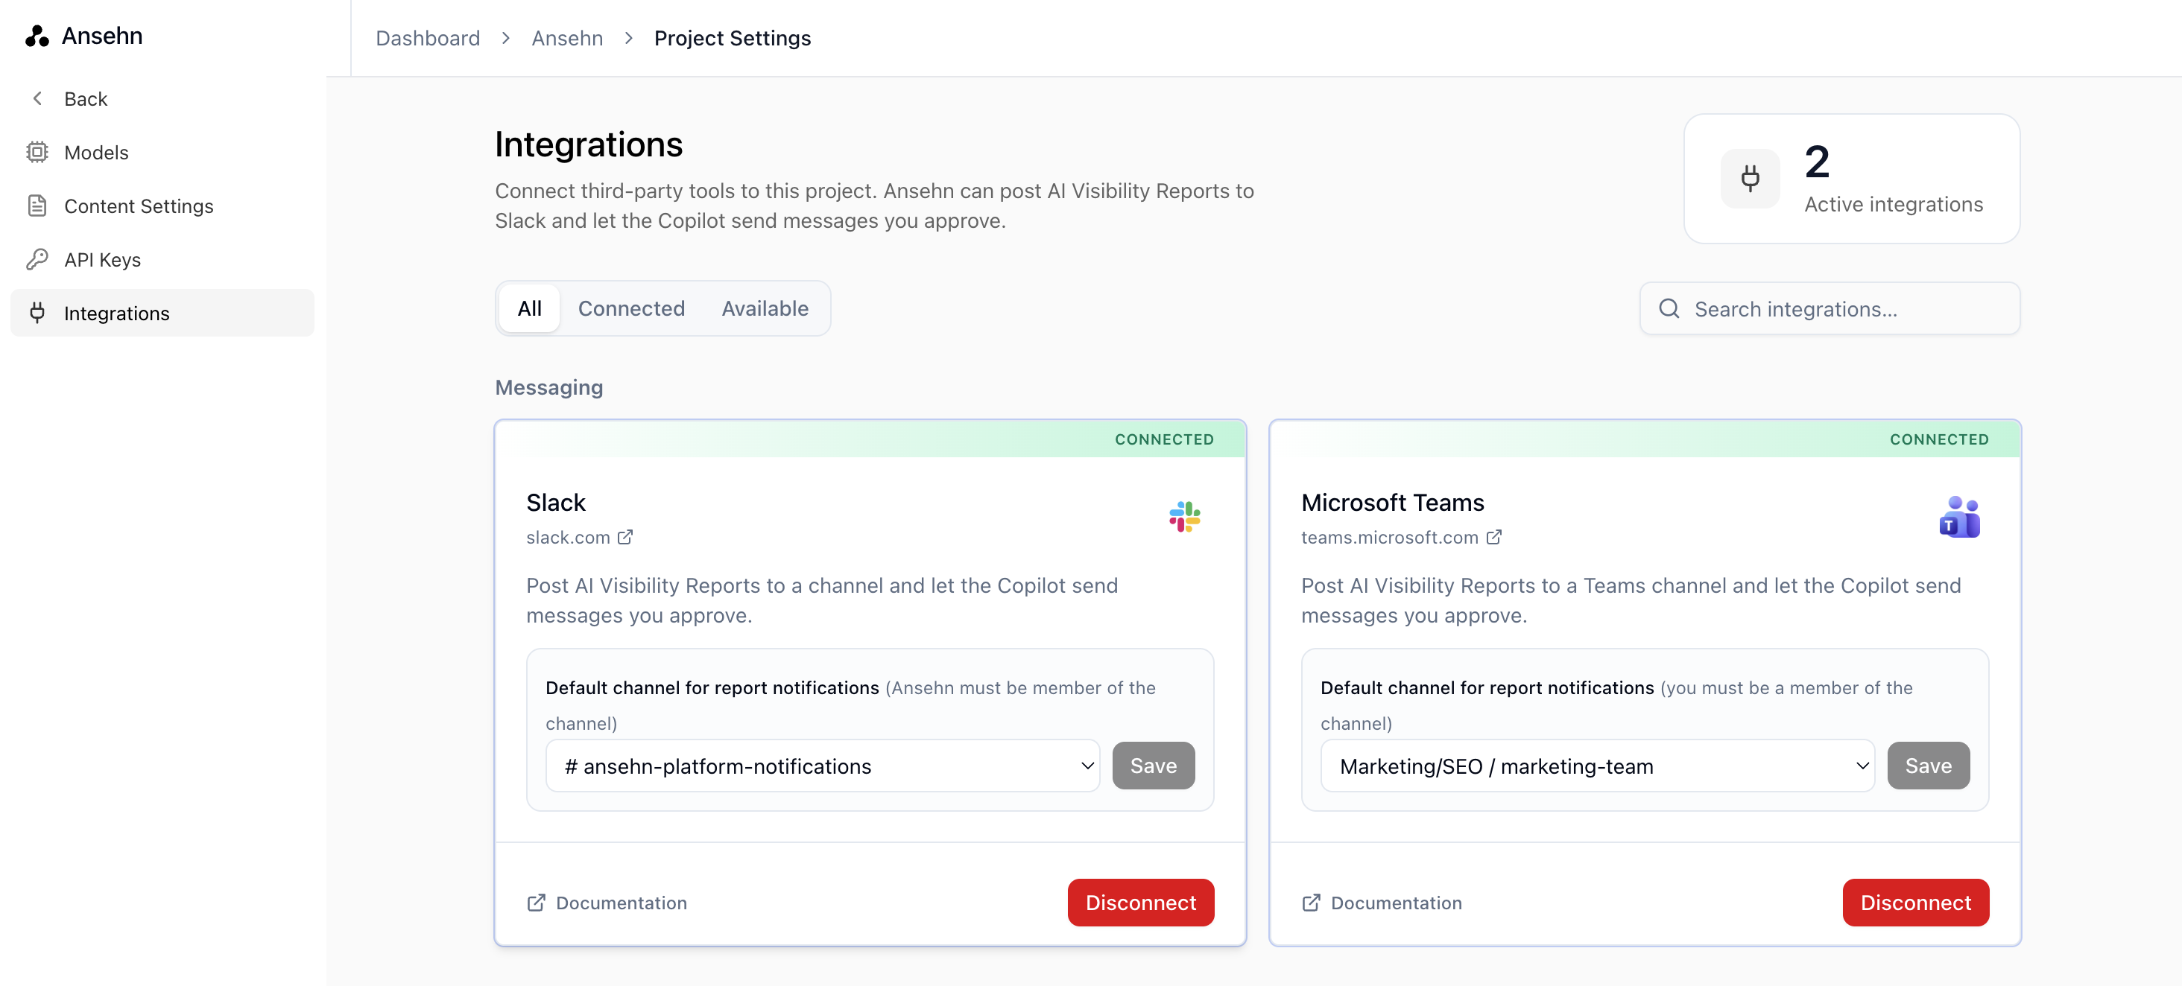Screen dimensions: 2182x986
Task: Click the Microsoft Teams logo icon
Action: tap(1959, 517)
